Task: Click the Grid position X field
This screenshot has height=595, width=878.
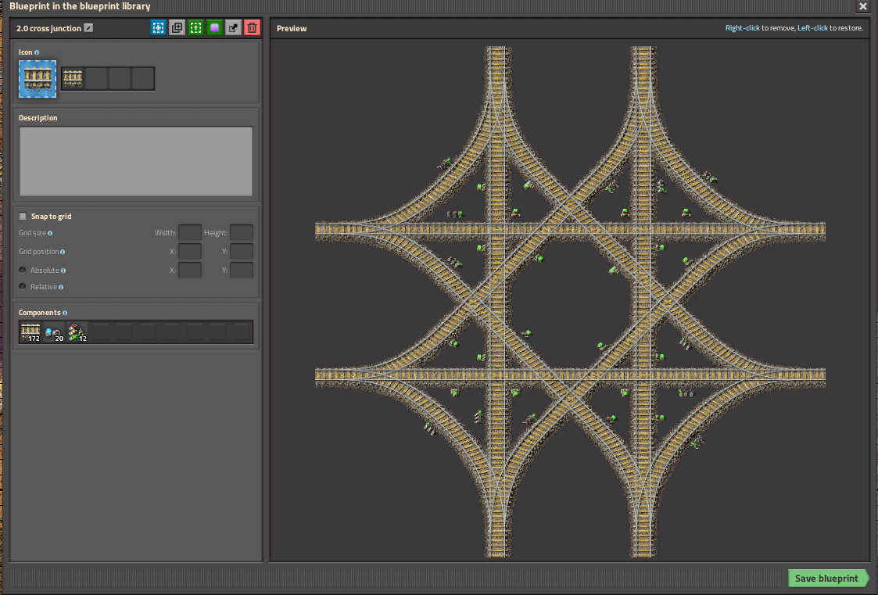Action: point(190,251)
